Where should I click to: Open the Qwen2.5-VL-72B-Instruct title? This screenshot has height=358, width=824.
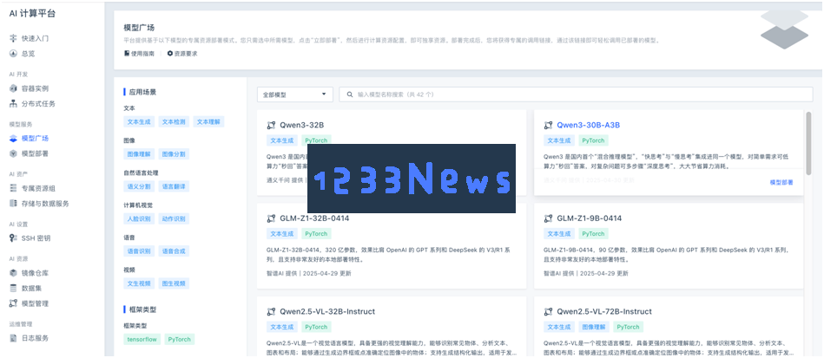click(x=604, y=312)
